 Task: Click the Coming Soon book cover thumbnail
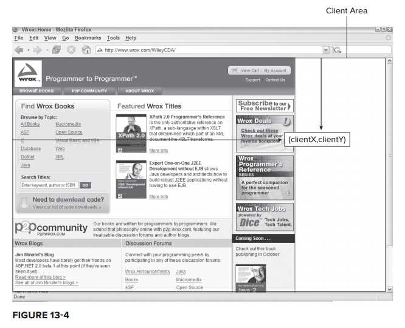point(251,278)
